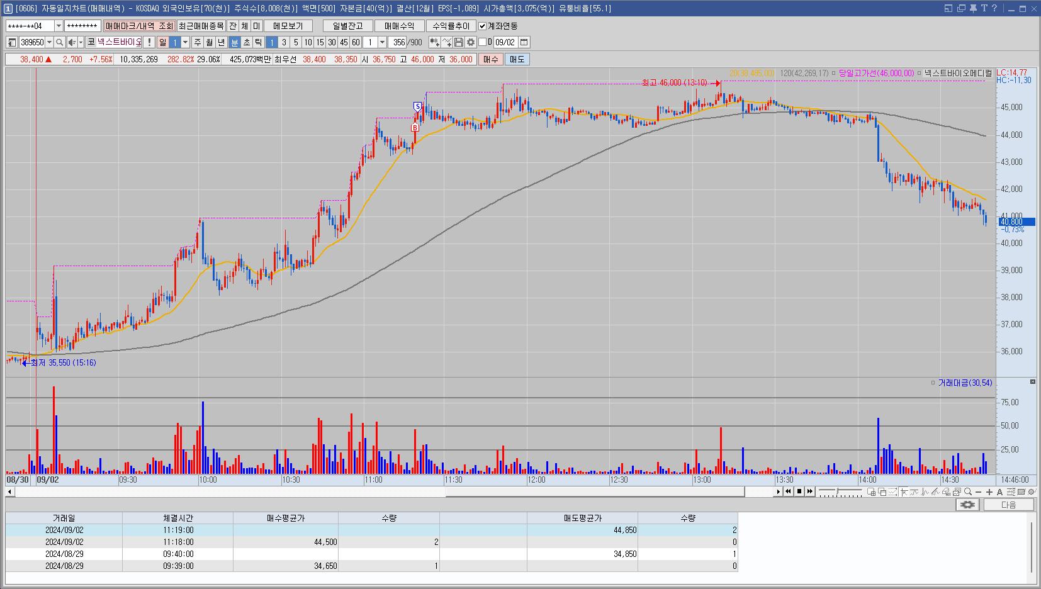Click the help question mark icon
Viewport: 1041px width, 589px height.
(994, 8)
